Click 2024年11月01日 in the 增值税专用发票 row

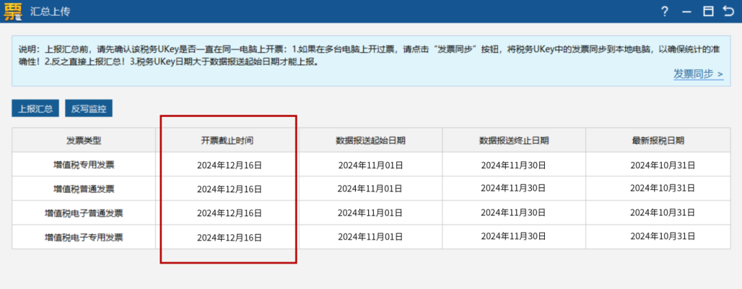(370, 165)
